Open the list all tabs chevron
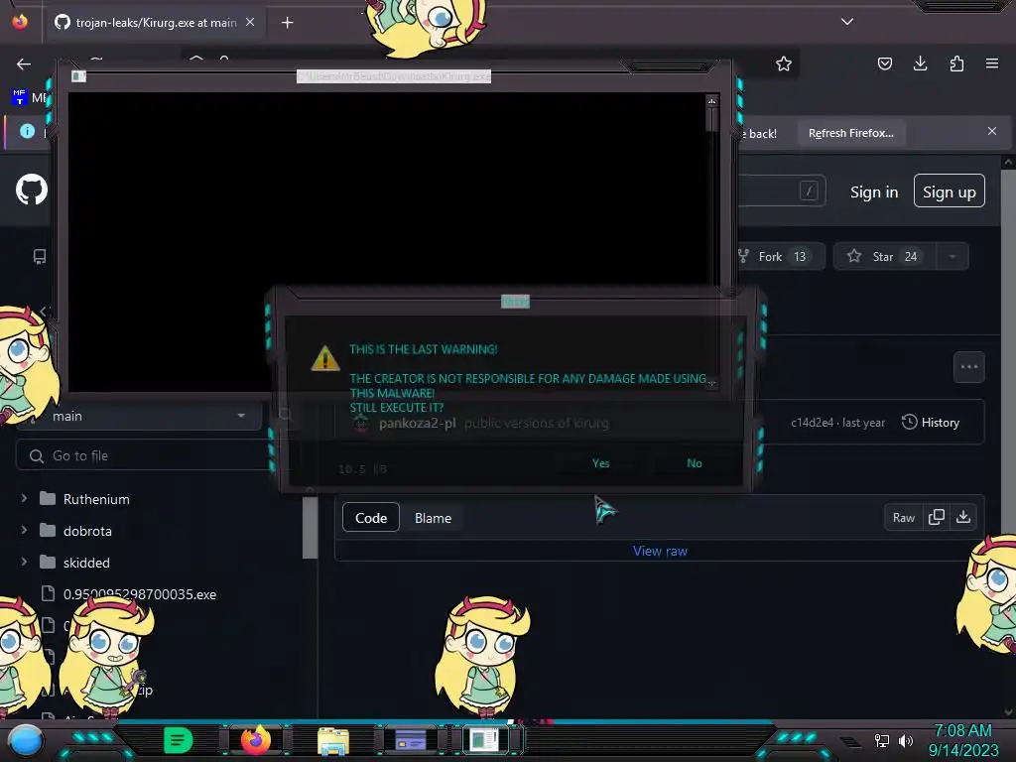The width and height of the screenshot is (1016, 762). click(x=847, y=22)
